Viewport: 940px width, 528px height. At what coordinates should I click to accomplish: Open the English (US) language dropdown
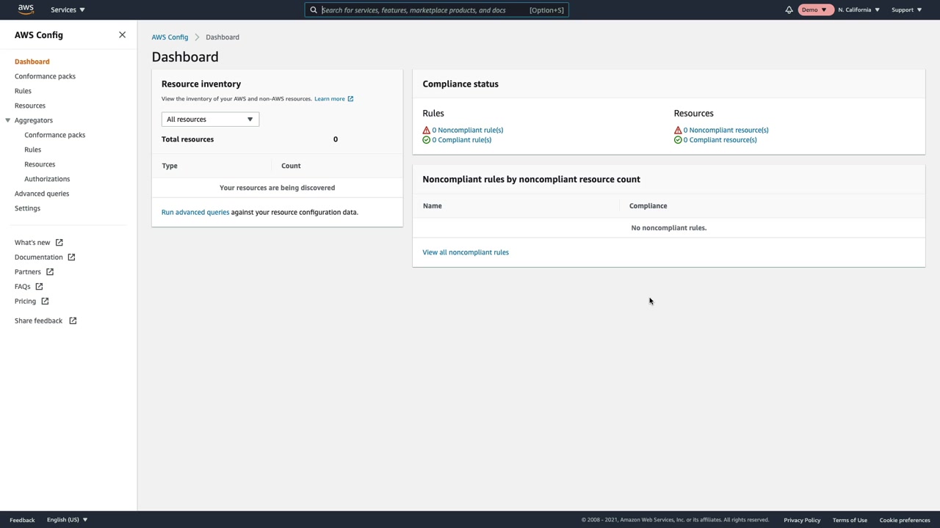coord(67,520)
